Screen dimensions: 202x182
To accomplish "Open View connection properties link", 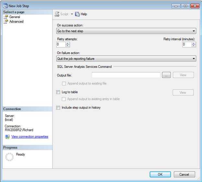I will [30, 137].
